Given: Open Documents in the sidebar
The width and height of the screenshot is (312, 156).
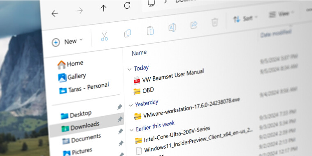Looking at the screenshot, I should (81, 139).
